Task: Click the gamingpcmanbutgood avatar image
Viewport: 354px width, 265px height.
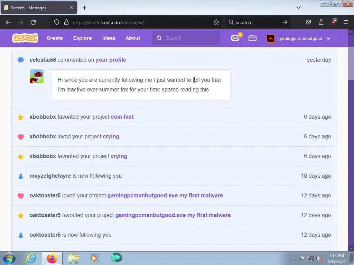Action: click(271, 39)
